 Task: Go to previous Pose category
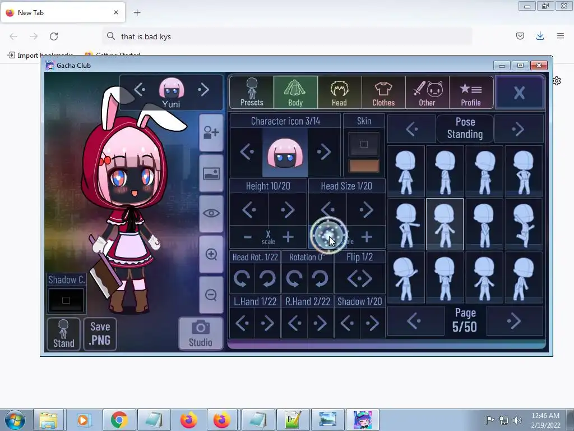pyautogui.click(x=412, y=129)
